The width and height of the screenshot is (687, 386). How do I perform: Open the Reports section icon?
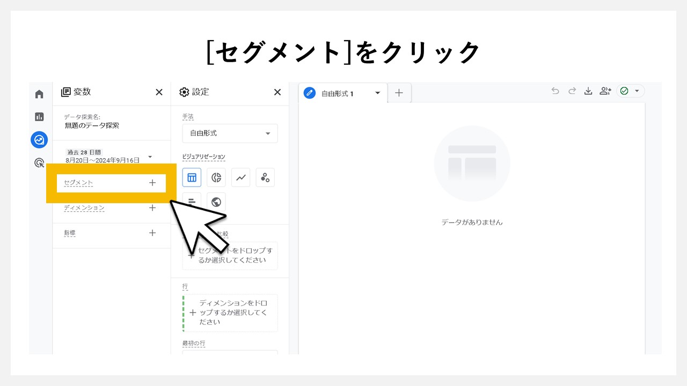pos(39,116)
